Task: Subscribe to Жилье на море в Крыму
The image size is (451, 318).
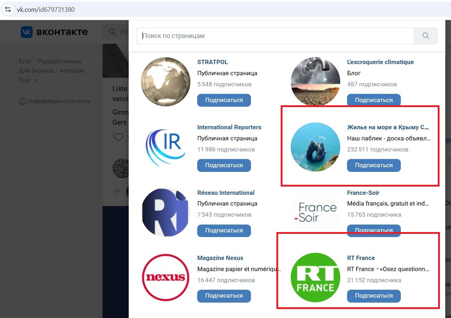Action: click(374, 165)
